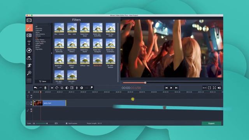Viewport: 249px width, 140px height.
Task: Open the filter Store button
Action: pyautogui.click(x=42, y=81)
